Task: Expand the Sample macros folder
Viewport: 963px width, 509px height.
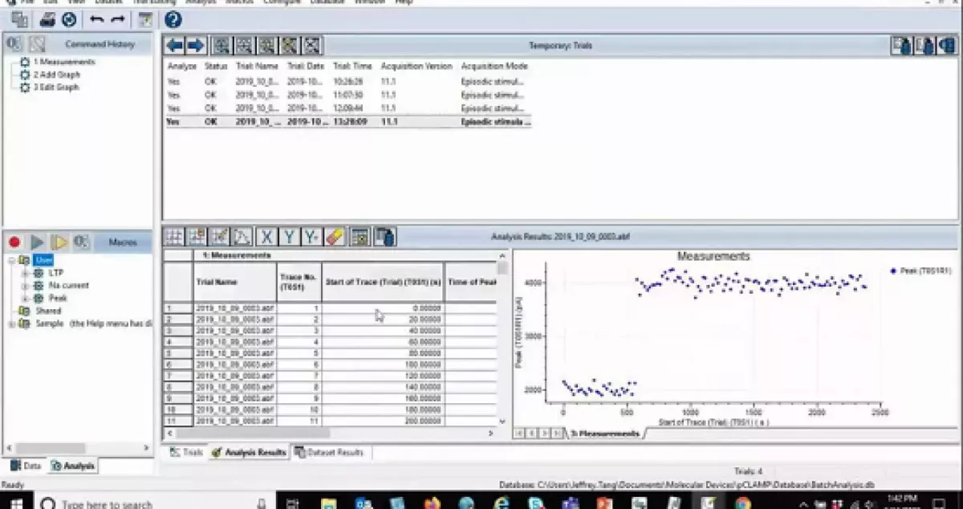Action: pos(10,324)
